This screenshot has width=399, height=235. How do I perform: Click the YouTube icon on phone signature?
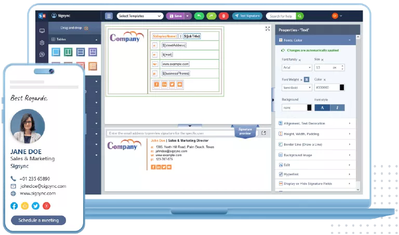tap(47, 206)
